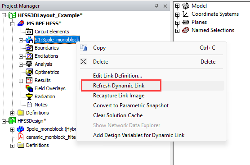This screenshot has width=250, height=165.
Task: Choose Delete from the context menu
Action: click(x=152, y=62)
